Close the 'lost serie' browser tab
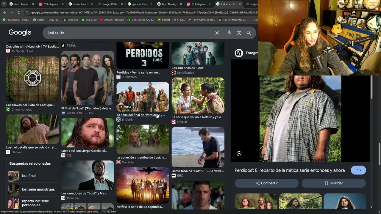This screenshot has width=381, height=214. 240,4
